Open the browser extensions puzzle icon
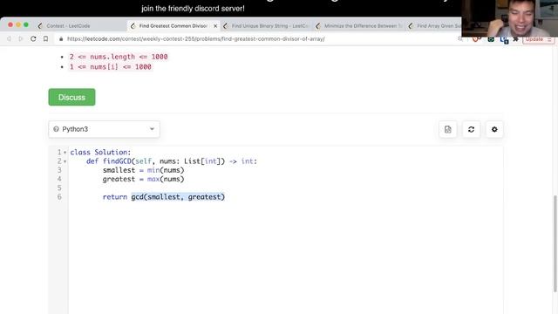Screen dimensions: 558x314 click(515, 39)
